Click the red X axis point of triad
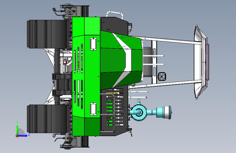Image resolution: width=236 pixels, height=153 pixels. pyautogui.click(x=17, y=136)
